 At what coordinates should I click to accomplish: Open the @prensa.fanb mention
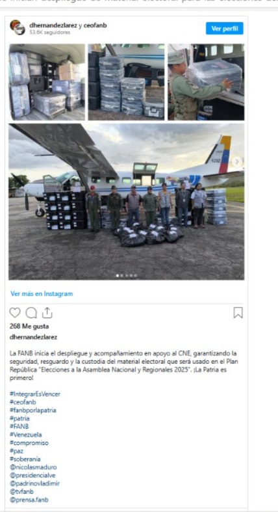coord(29,500)
